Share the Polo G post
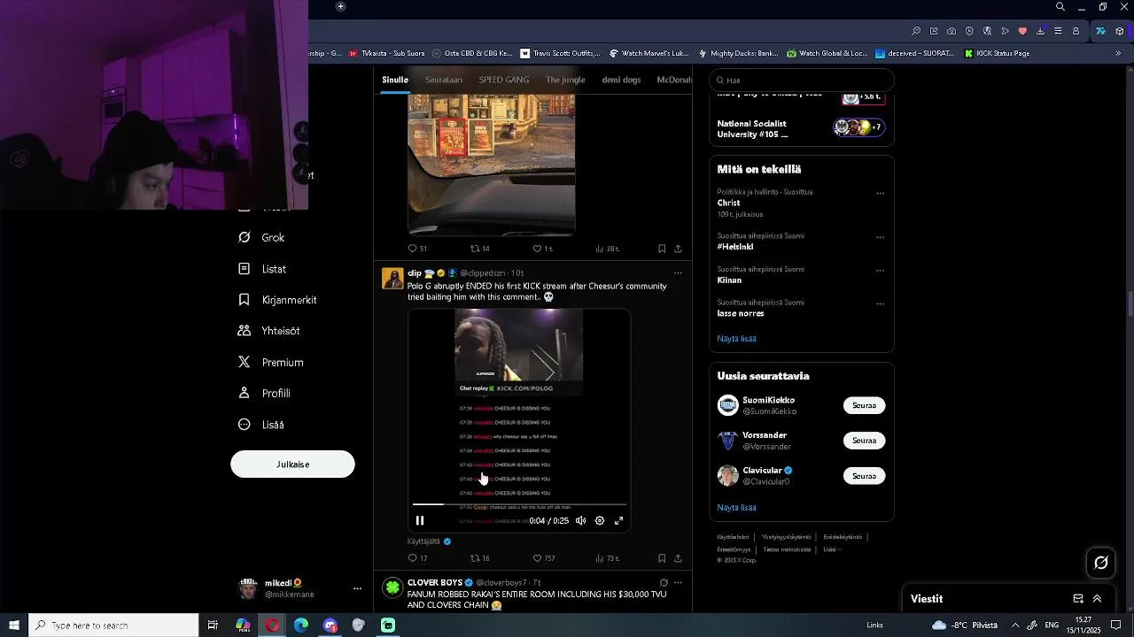Screen dimensions: 1134x637 (x=678, y=558)
